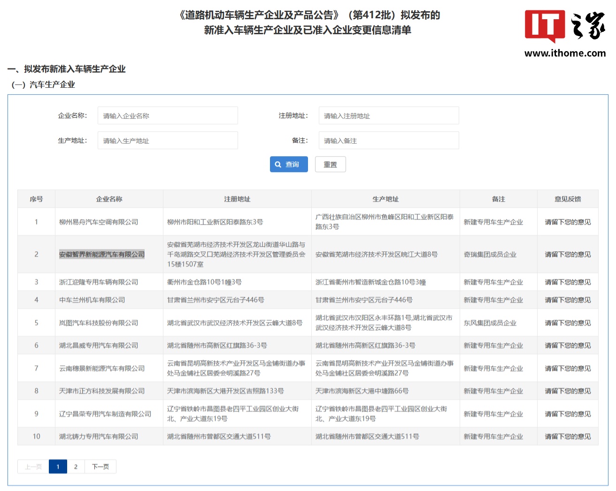Image resolution: width=616 pixels, height=491 pixels.
Task: Click the 重置 reset button
Action: (x=331, y=165)
